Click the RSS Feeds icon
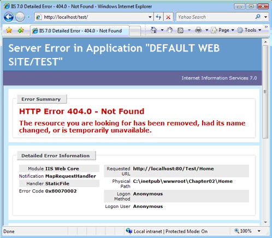This screenshot has width=272, height=238. 180,30
